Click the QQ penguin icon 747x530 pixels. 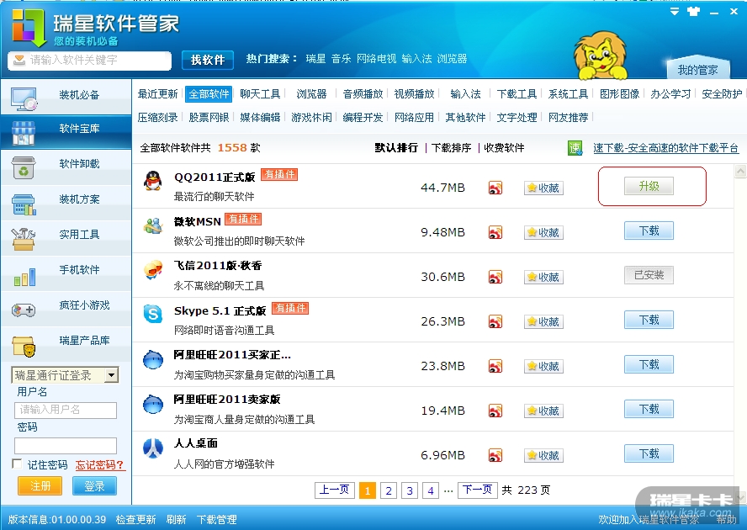coord(153,181)
